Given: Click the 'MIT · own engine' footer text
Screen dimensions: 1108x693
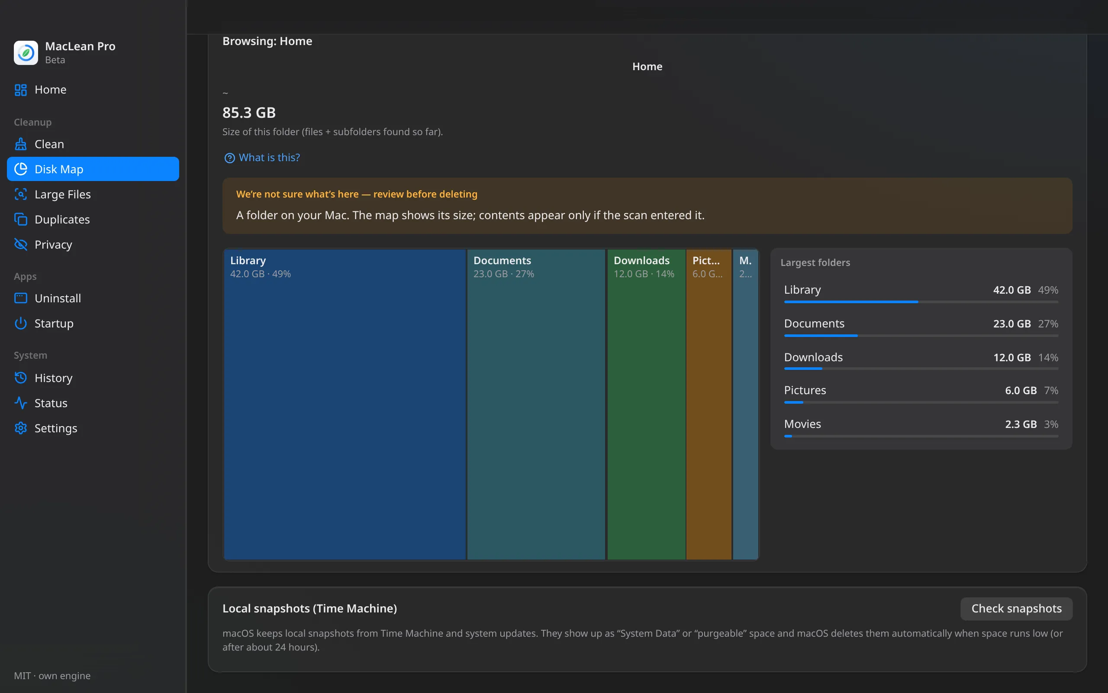Looking at the screenshot, I should pyautogui.click(x=52, y=676).
